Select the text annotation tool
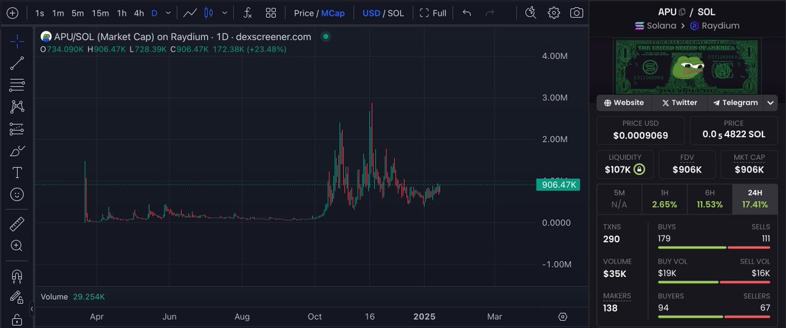Screen dimensions: 786x328 [17, 173]
